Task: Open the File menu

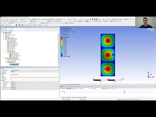Action: 2,19
